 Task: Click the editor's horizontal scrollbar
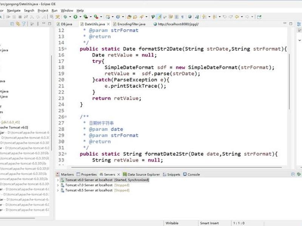click(176, 167)
